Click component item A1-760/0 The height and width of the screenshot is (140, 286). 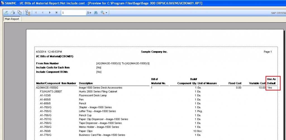45,131
